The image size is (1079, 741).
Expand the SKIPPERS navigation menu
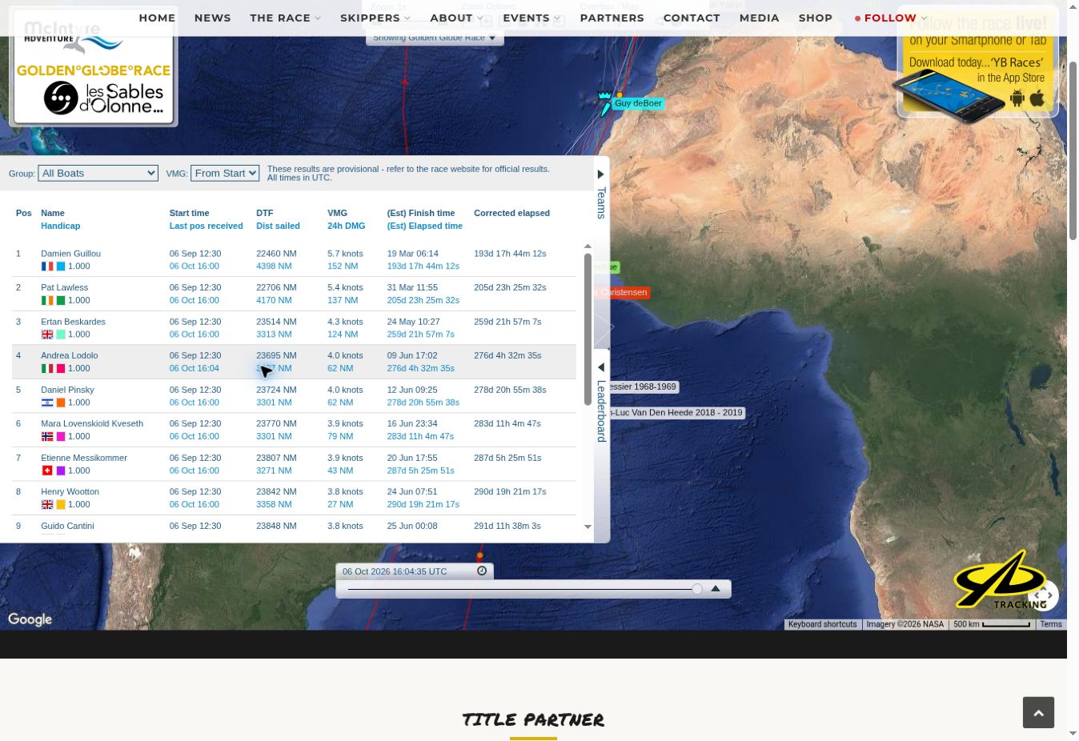375,18
